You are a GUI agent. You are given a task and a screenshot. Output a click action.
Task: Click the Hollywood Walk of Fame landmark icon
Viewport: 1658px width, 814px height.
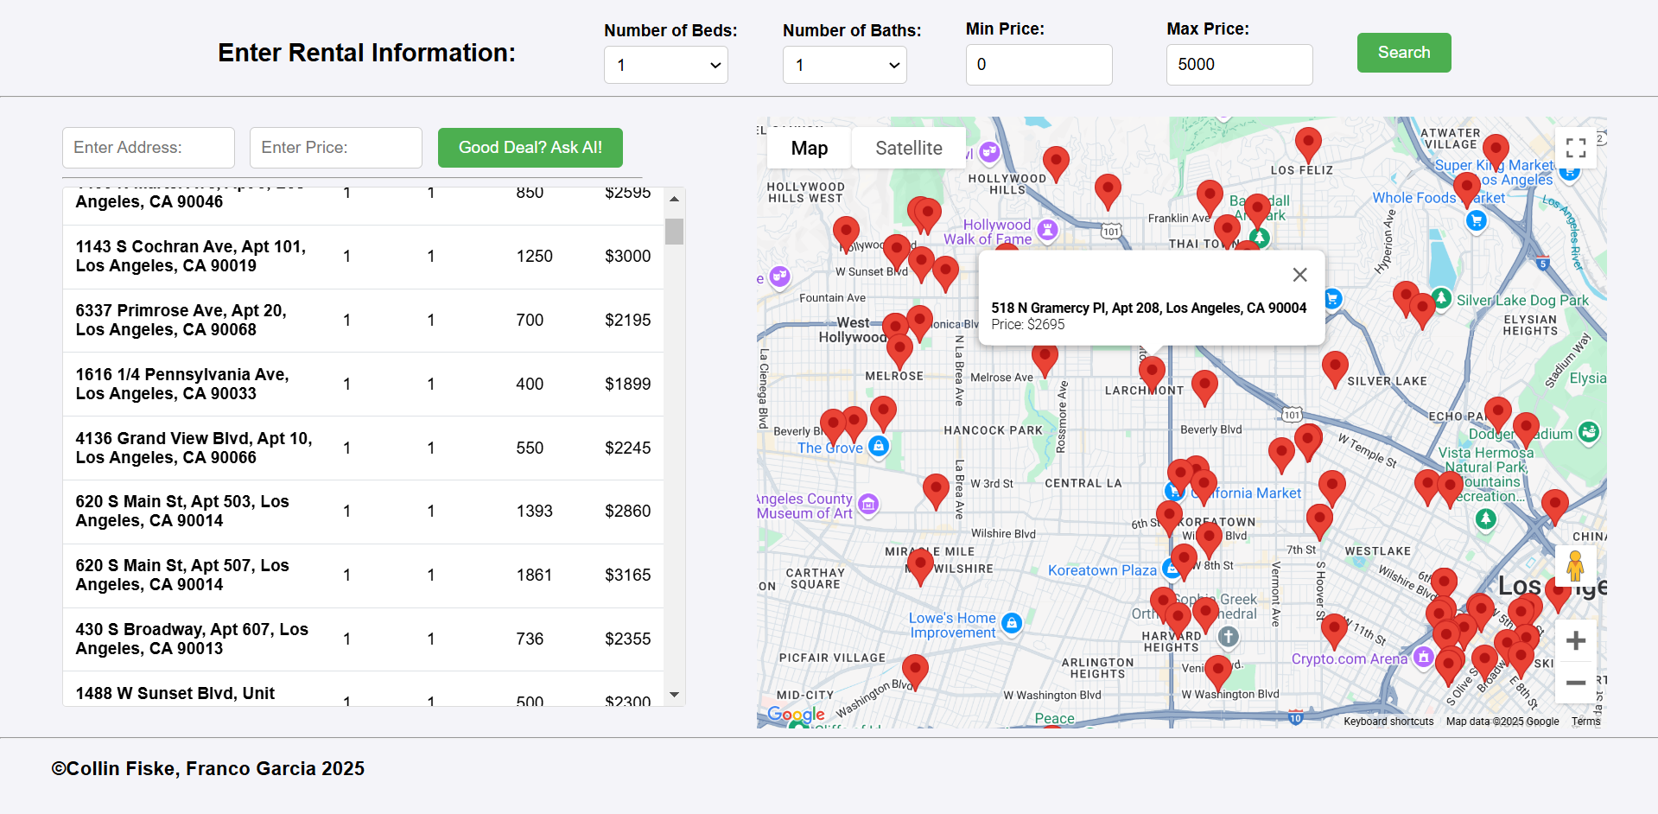pyautogui.click(x=1047, y=231)
